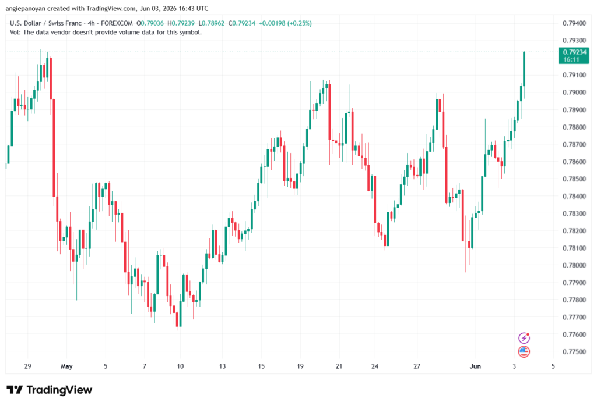Image resolution: width=597 pixels, height=406 pixels.
Task: Click the 0.77600 price axis label
Action: point(574,334)
